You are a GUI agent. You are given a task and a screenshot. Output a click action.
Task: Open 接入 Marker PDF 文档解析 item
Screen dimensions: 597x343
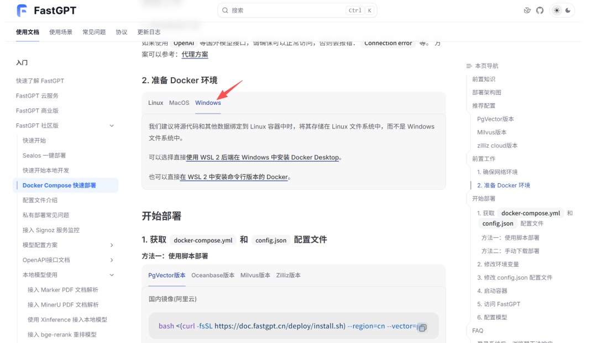coord(63,290)
